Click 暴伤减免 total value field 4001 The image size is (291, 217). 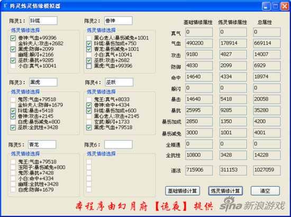click(x=267, y=133)
